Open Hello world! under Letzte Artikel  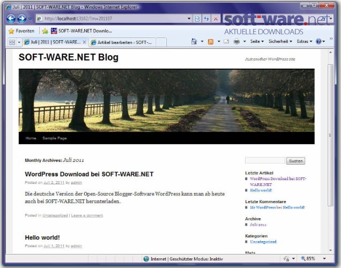(261, 190)
